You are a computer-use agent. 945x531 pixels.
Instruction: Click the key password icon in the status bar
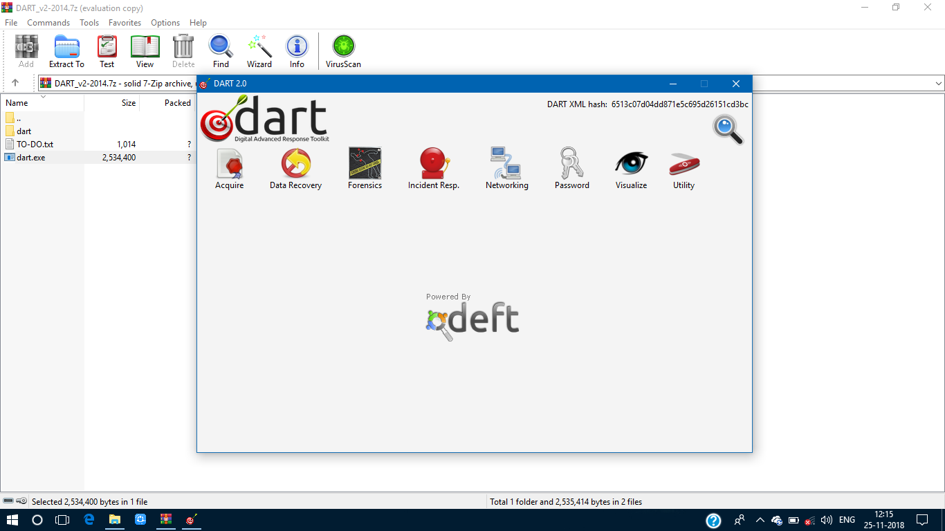tap(21, 501)
